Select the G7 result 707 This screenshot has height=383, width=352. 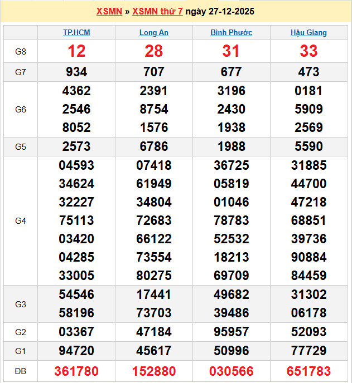click(154, 72)
